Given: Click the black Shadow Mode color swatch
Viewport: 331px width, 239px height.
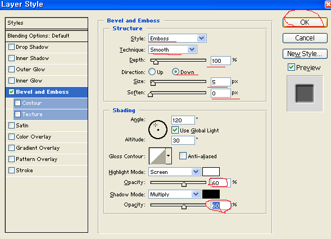Looking at the screenshot, I should coord(211,194).
